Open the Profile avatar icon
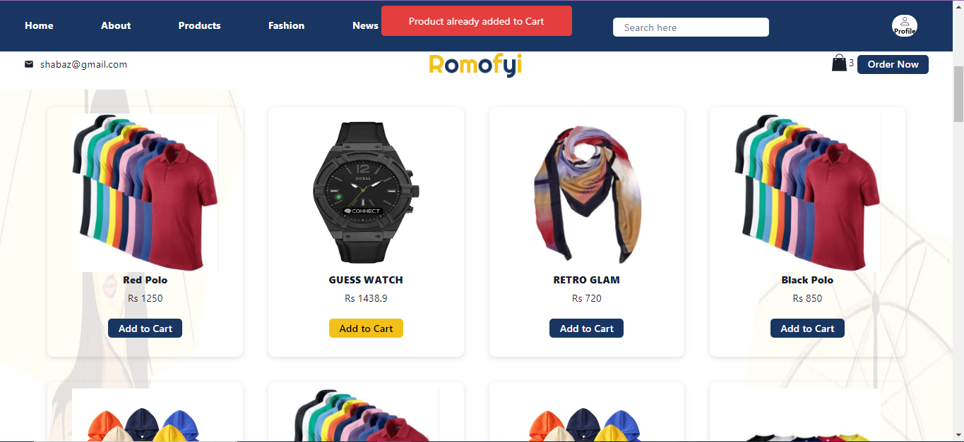 coord(905,27)
